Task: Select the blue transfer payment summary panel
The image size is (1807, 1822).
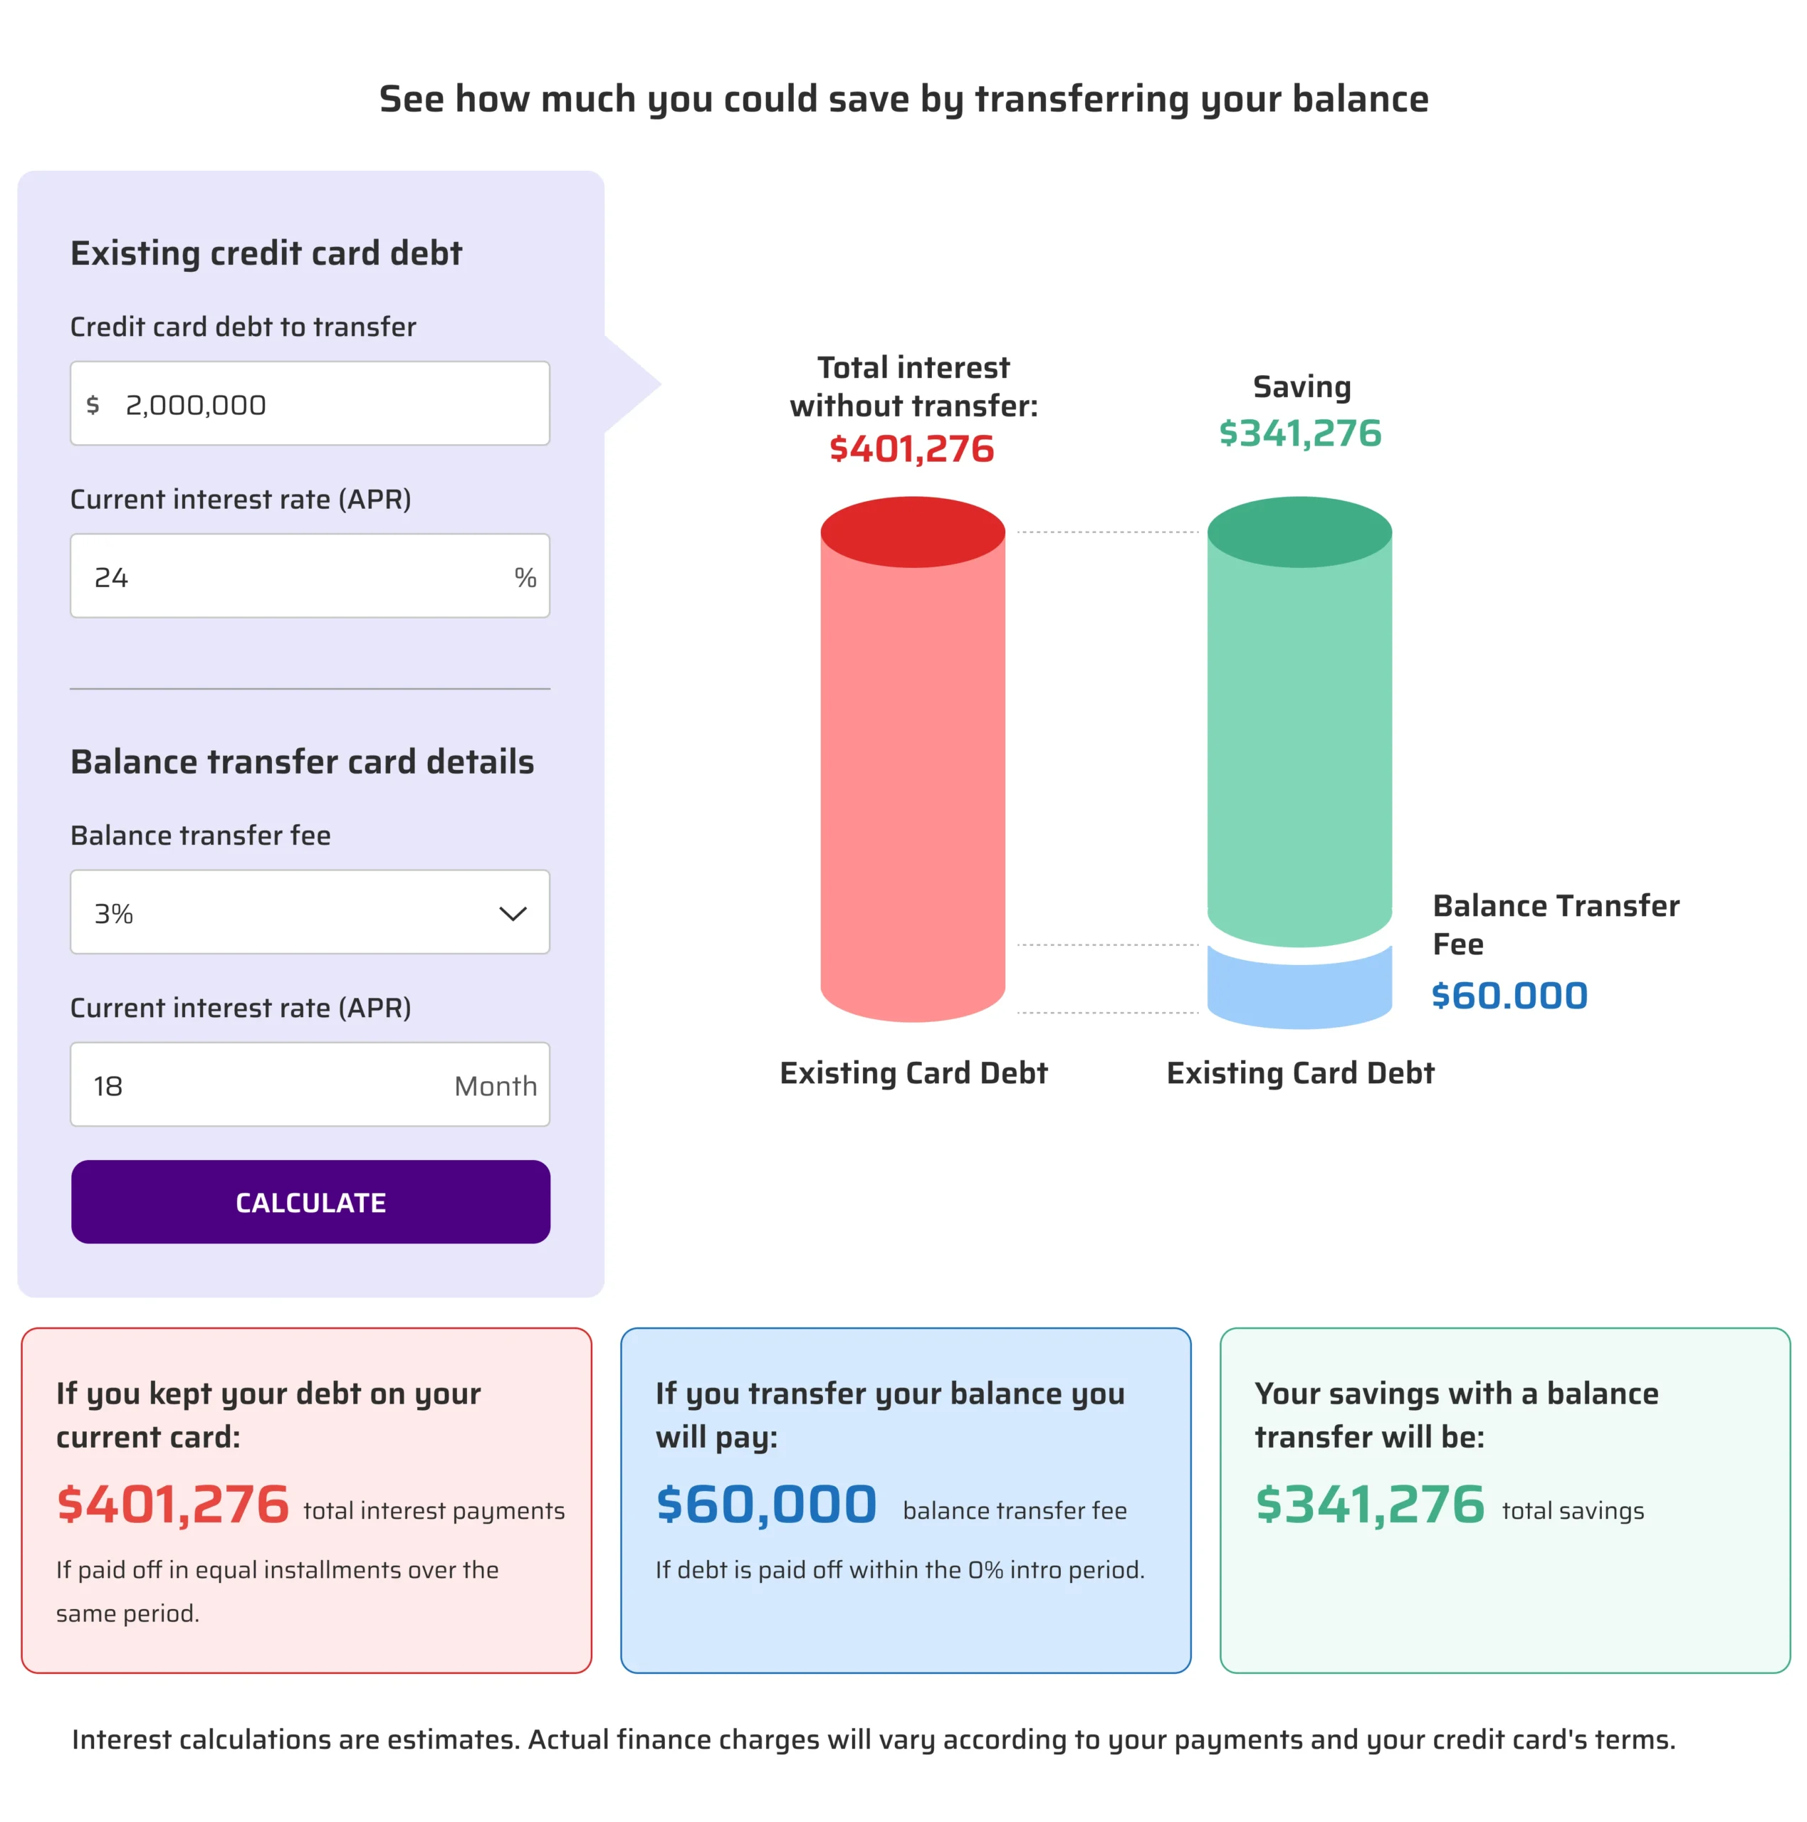Action: coord(904,1500)
